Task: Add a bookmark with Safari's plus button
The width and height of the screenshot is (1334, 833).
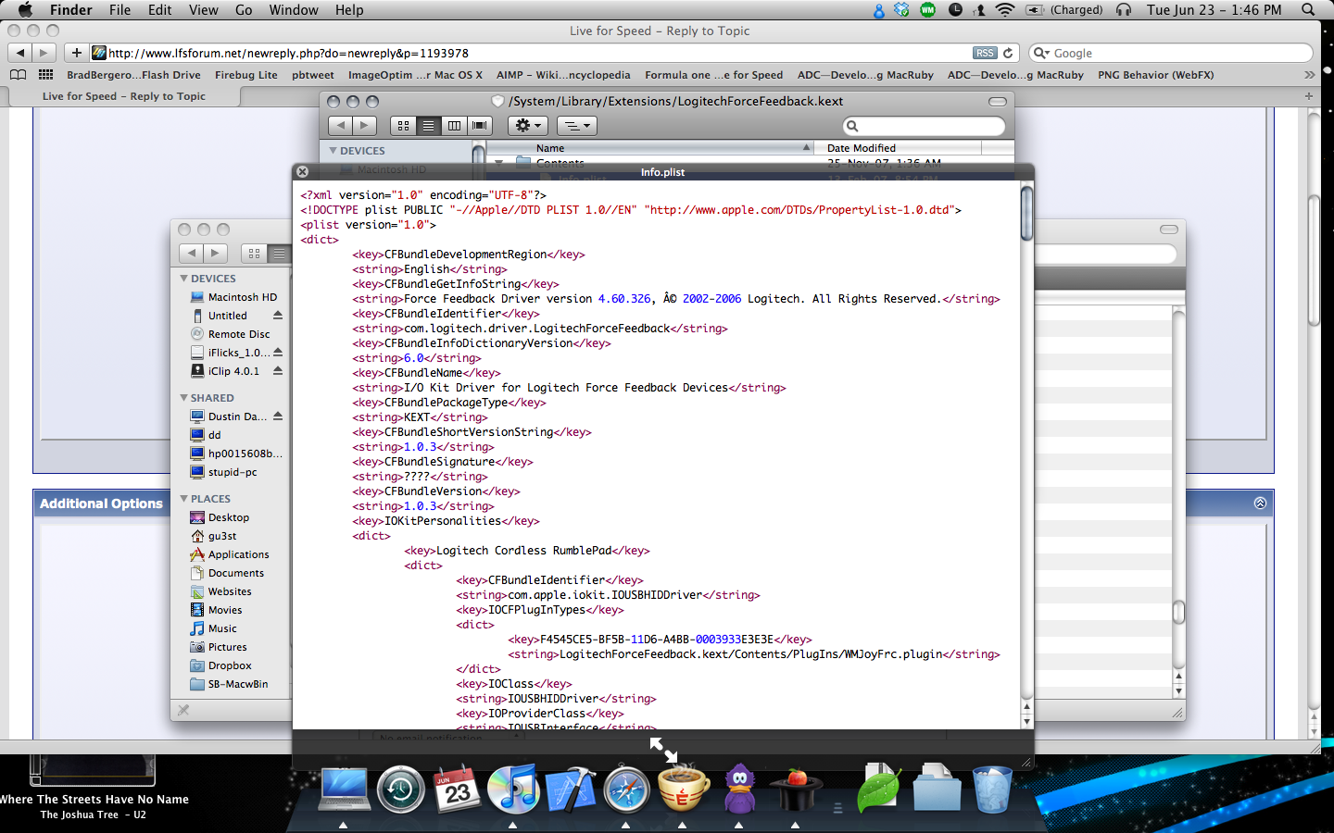Action: coord(77,53)
